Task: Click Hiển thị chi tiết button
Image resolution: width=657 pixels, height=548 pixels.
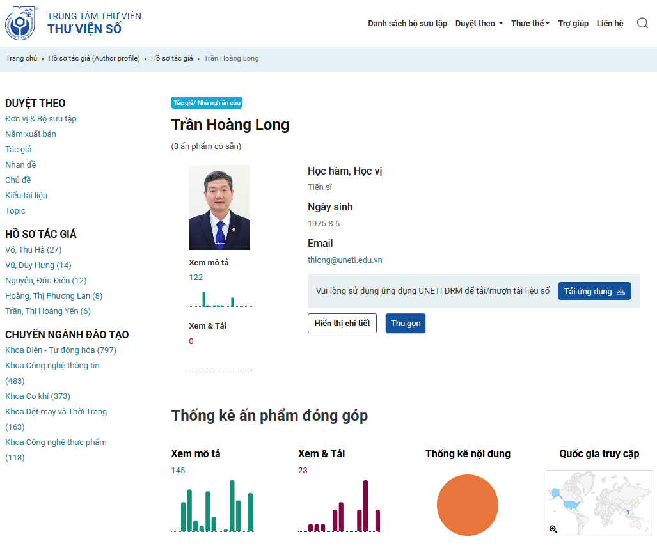Action: (x=342, y=324)
